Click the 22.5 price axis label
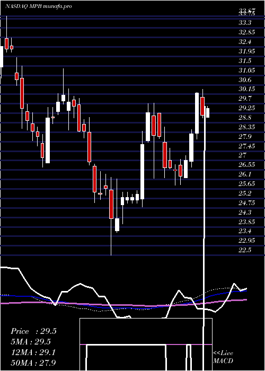The image size is (265, 371). click(245, 250)
